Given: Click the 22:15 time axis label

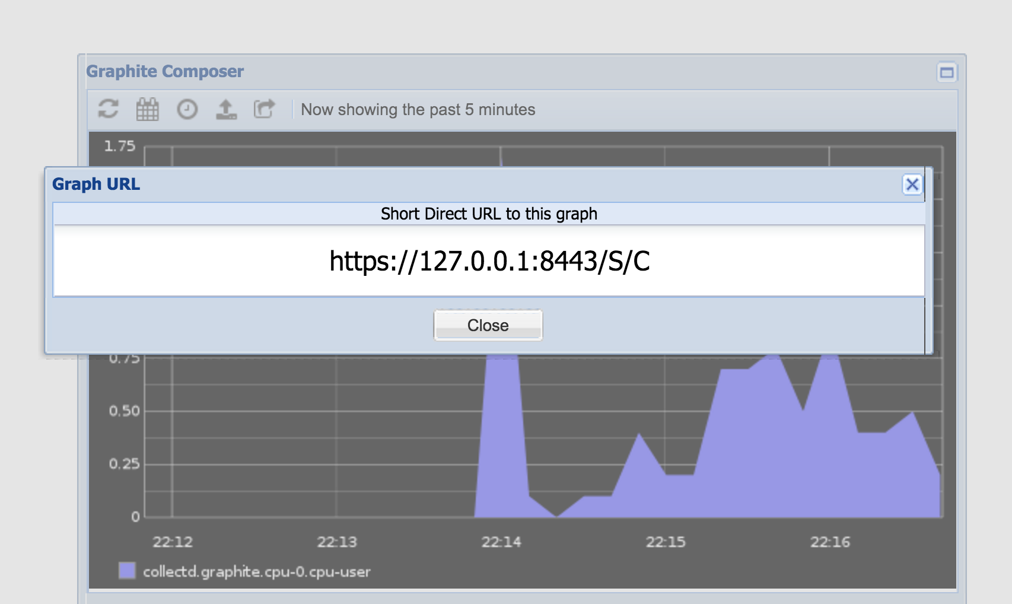Looking at the screenshot, I should pyautogui.click(x=666, y=542).
